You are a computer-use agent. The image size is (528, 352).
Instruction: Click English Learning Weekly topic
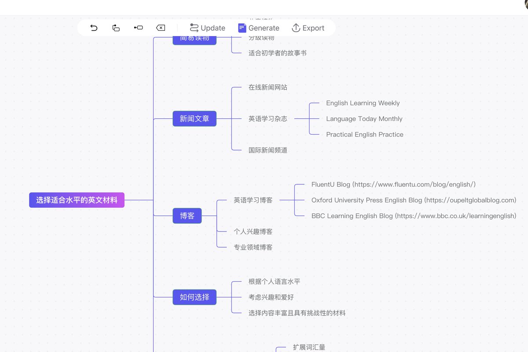(363, 103)
